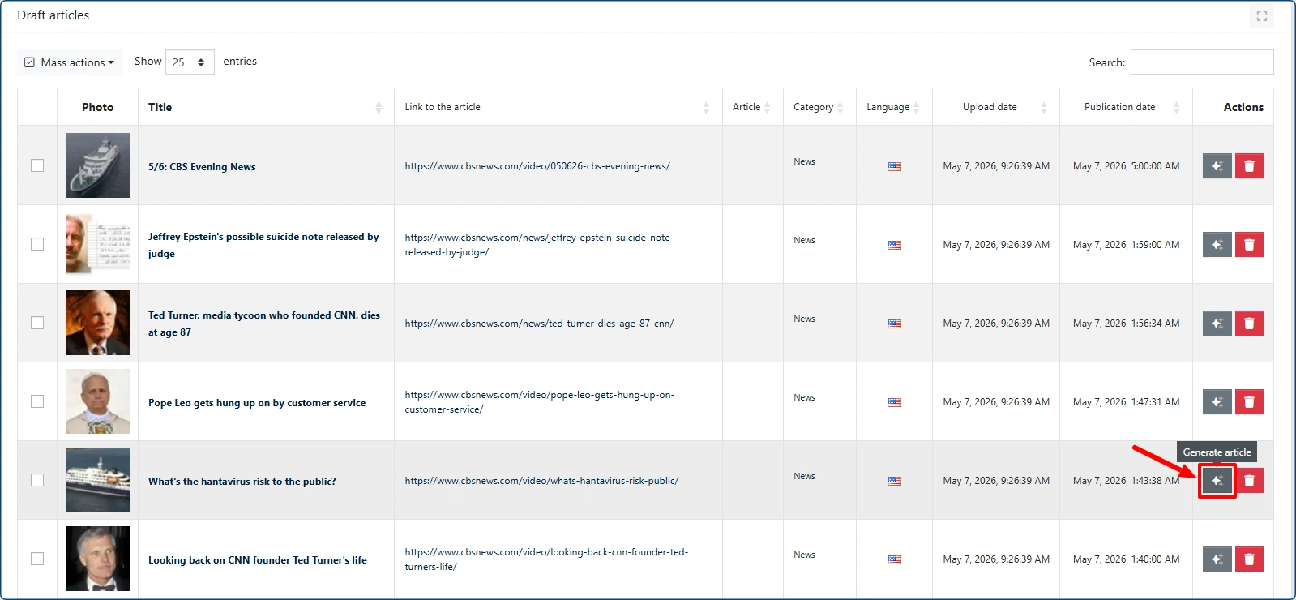Image resolution: width=1296 pixels, height=600 pixels.
Task: Delete the Ted Turner dies at 87 draft
Action: point(1249,324)
